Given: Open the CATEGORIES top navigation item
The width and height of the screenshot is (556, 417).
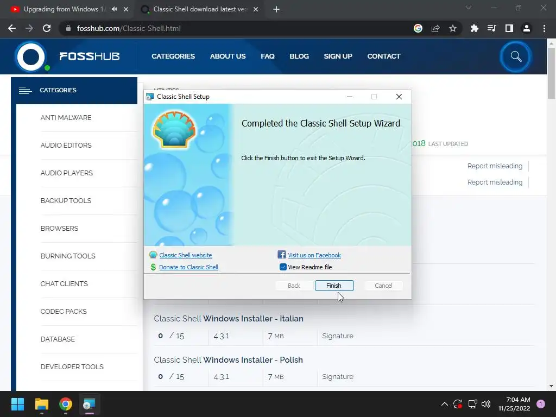Looking at the screenshot, I should pos(173,56).
